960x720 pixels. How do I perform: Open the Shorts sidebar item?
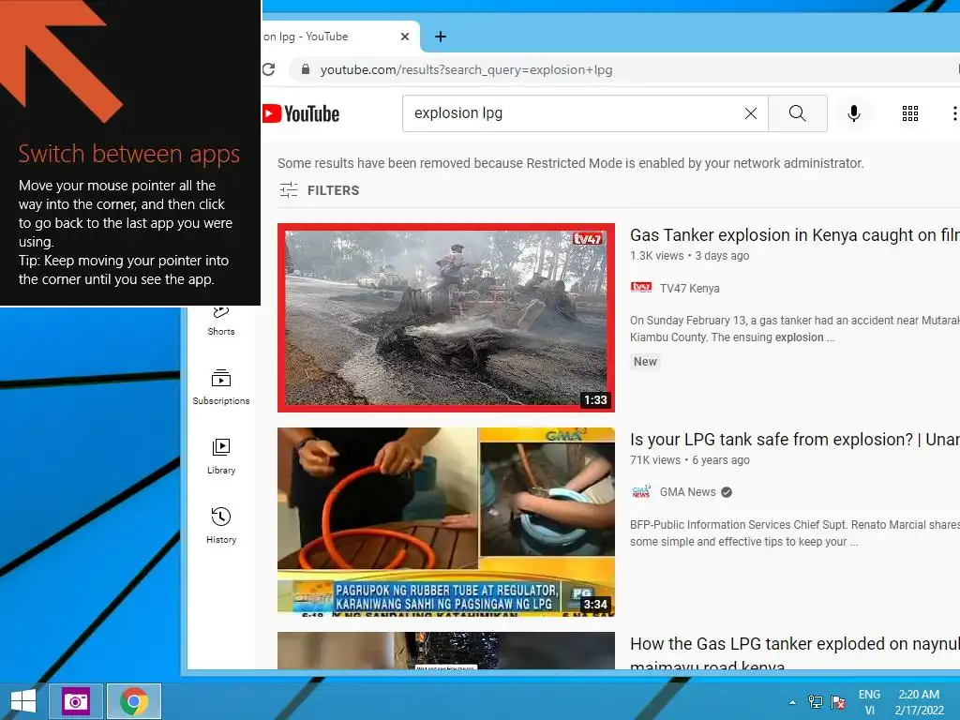(221, 322)
